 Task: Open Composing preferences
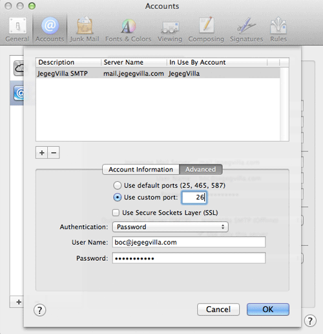(x=206, y=30)
